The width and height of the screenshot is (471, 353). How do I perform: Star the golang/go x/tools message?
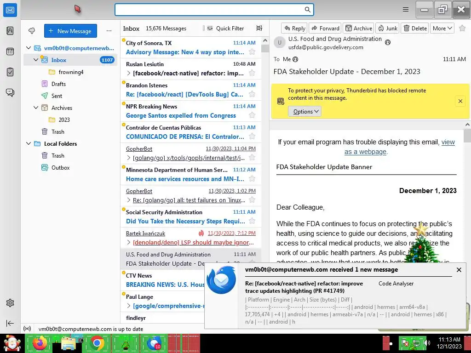click(252, 158)
